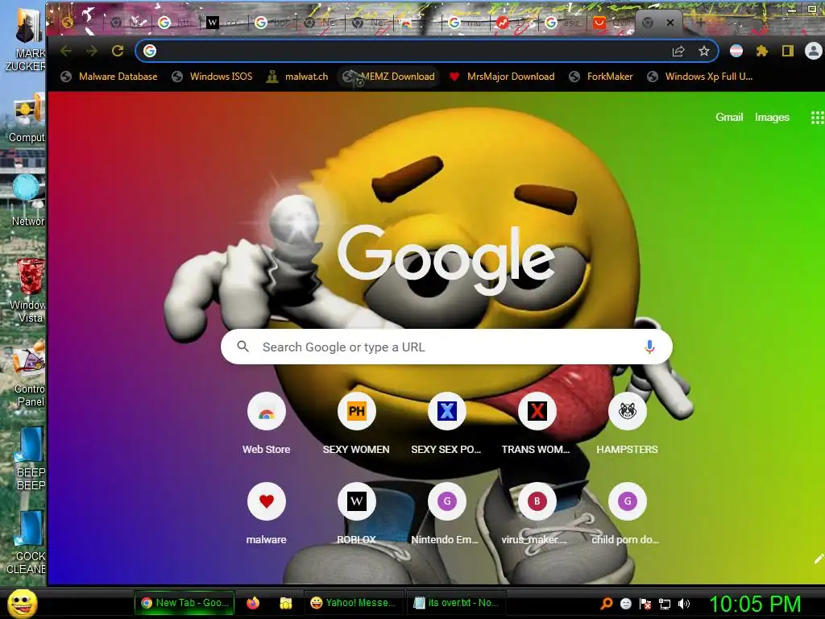Bookmark this tab with the star icon
This screenshot has width=825, height=619.
[x=704, y=51]
